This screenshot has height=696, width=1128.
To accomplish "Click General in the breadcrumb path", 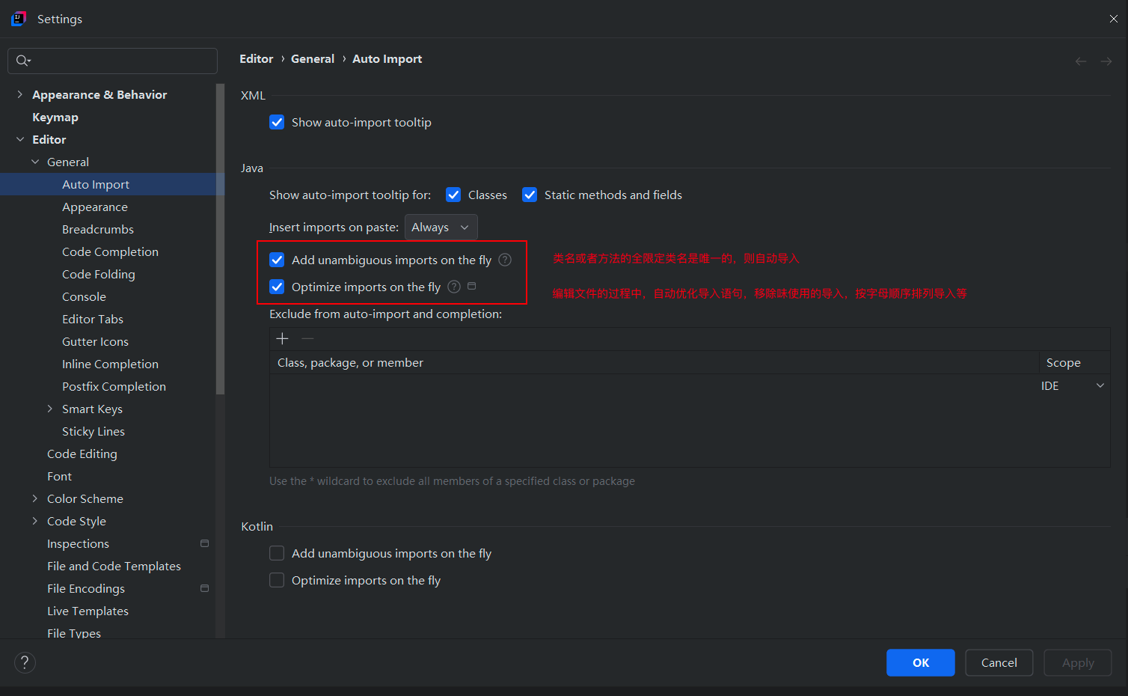I will (x=313, y=58).
